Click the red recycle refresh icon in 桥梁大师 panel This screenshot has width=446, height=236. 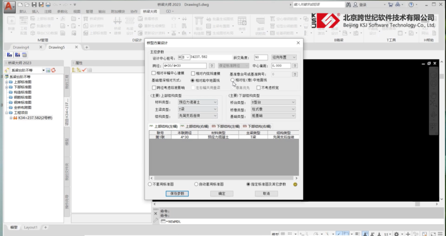click(x=53, y=70)
